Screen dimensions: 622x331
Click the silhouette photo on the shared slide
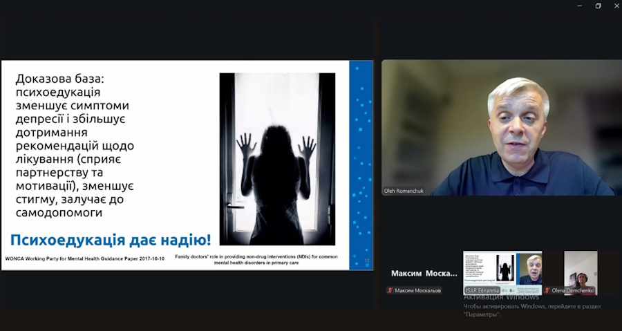pos(277,159)
